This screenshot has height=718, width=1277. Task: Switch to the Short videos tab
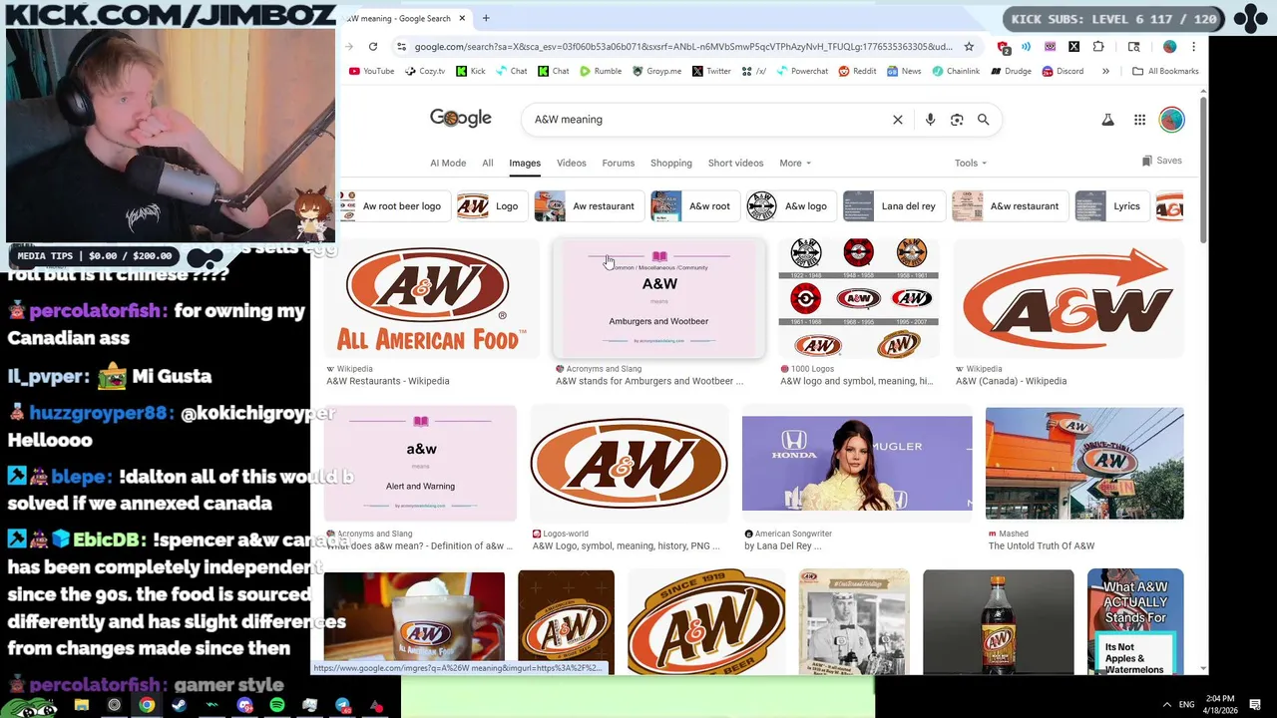click(736, 164)
